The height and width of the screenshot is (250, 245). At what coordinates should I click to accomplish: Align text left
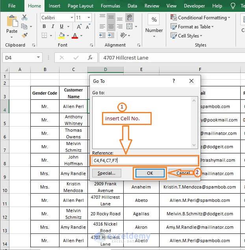click(102, 26)
